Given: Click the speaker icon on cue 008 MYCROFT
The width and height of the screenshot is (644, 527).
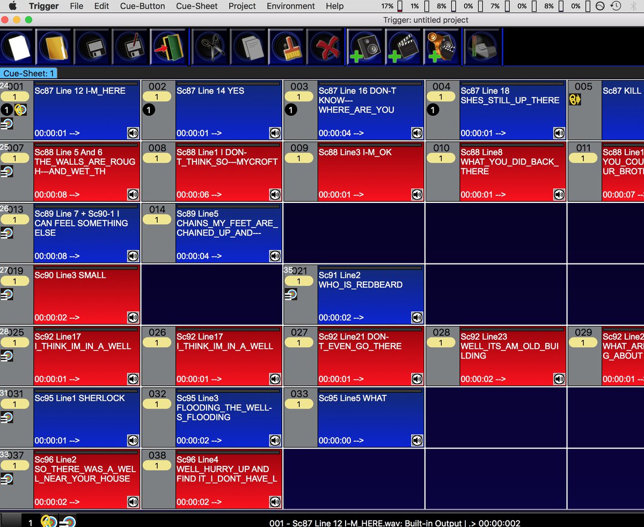Looking at the screenshot, I should [275, 194].
